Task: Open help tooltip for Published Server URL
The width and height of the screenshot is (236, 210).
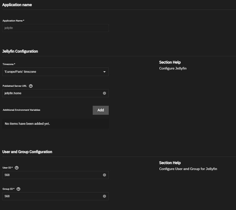Action: click(31, 86)
